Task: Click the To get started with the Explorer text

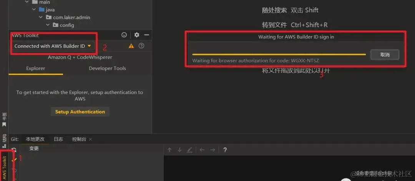Action: tap(80, 95)
